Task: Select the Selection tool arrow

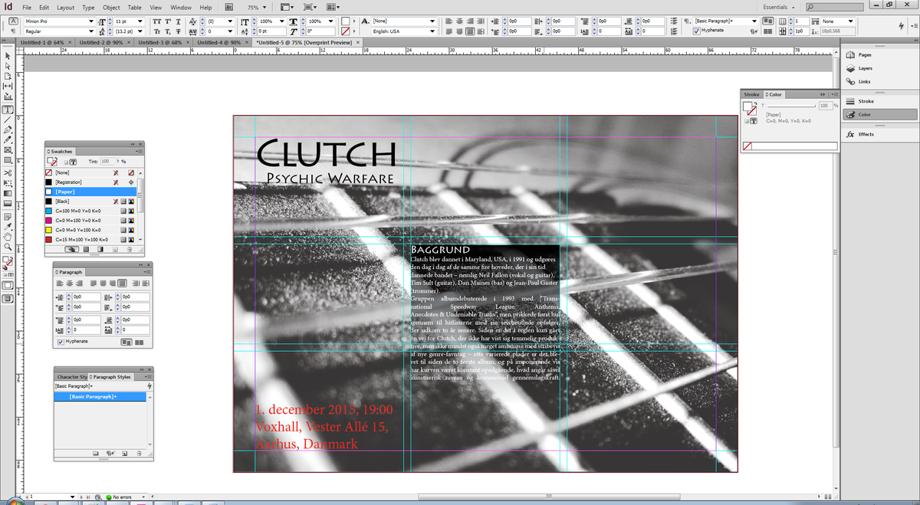Action: [8, 55]
